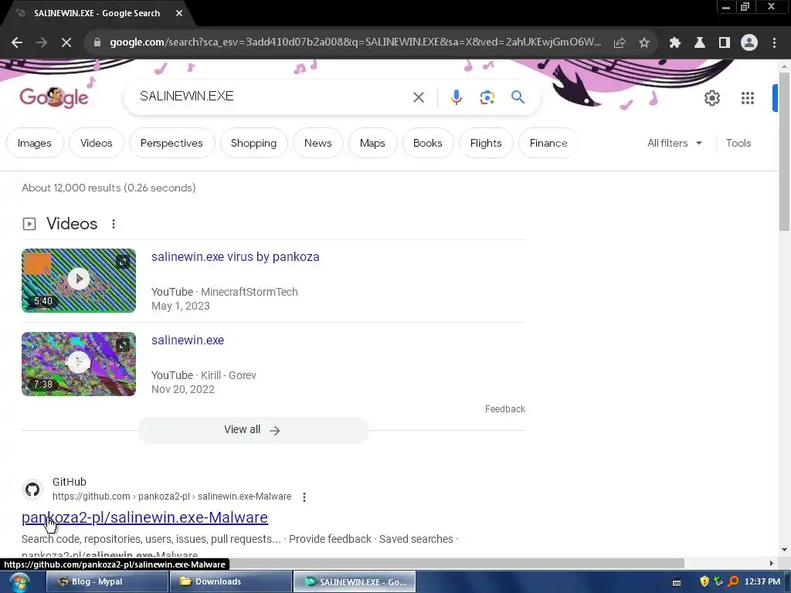
Task: Play the 7:38 video thumbnail
Action: click(79, 364)
